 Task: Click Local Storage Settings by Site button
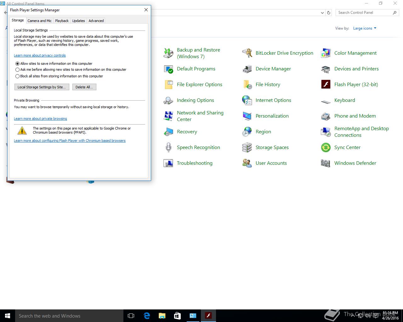pos(42,87)
